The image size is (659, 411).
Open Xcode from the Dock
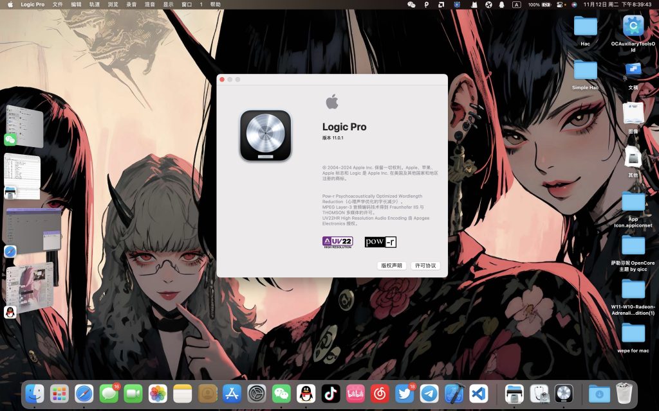(454, 394)
